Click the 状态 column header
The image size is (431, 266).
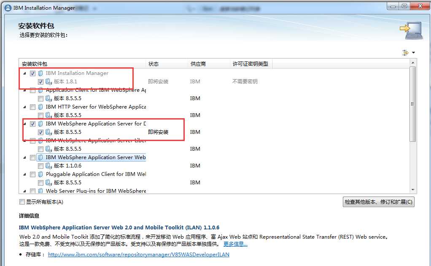167,64
